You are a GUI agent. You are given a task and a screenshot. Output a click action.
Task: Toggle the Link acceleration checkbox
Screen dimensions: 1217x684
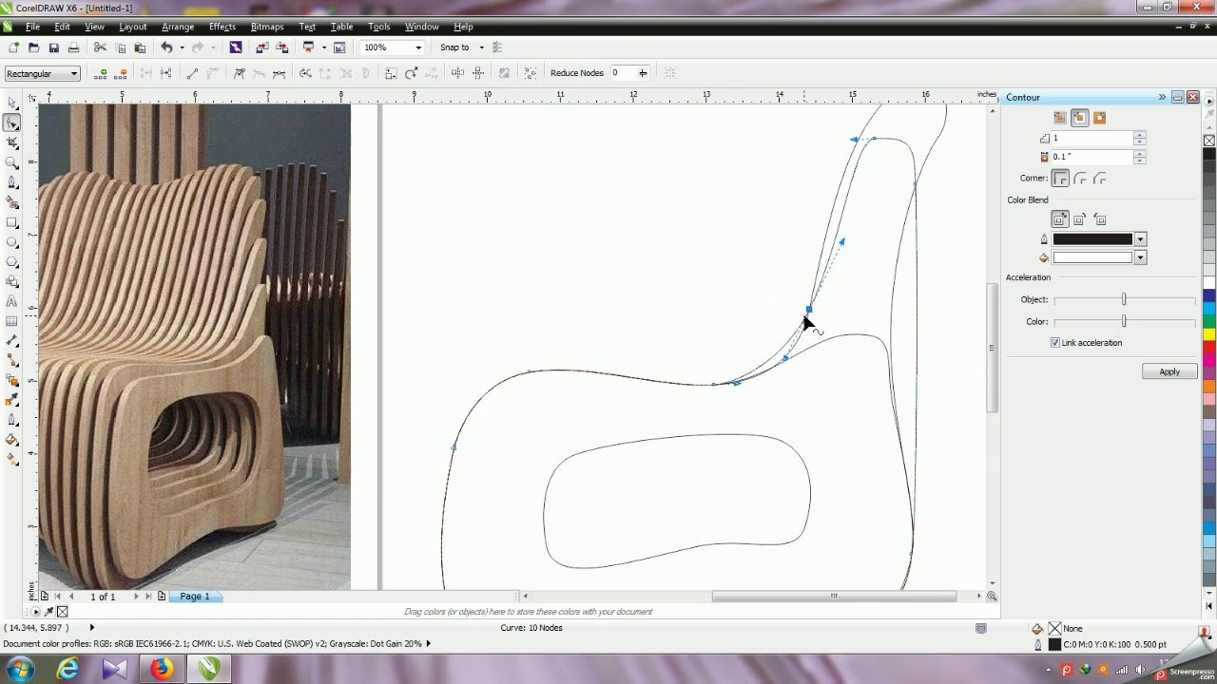(1055, 342)
